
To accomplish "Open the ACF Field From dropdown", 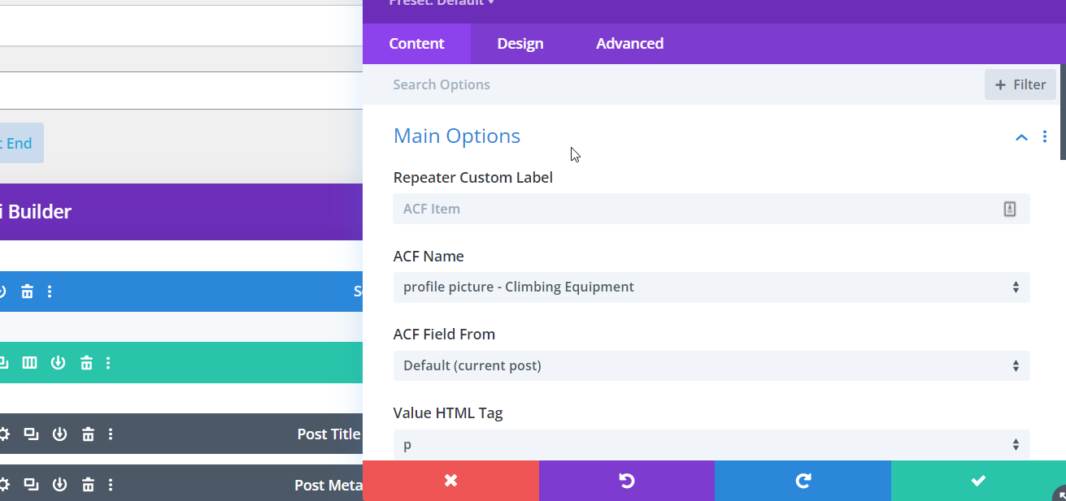I will [x=711, y=366].
